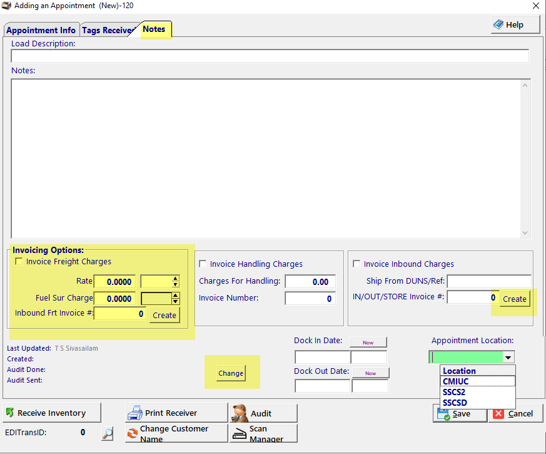Focus the Rate value field

[x=114, y=282]
